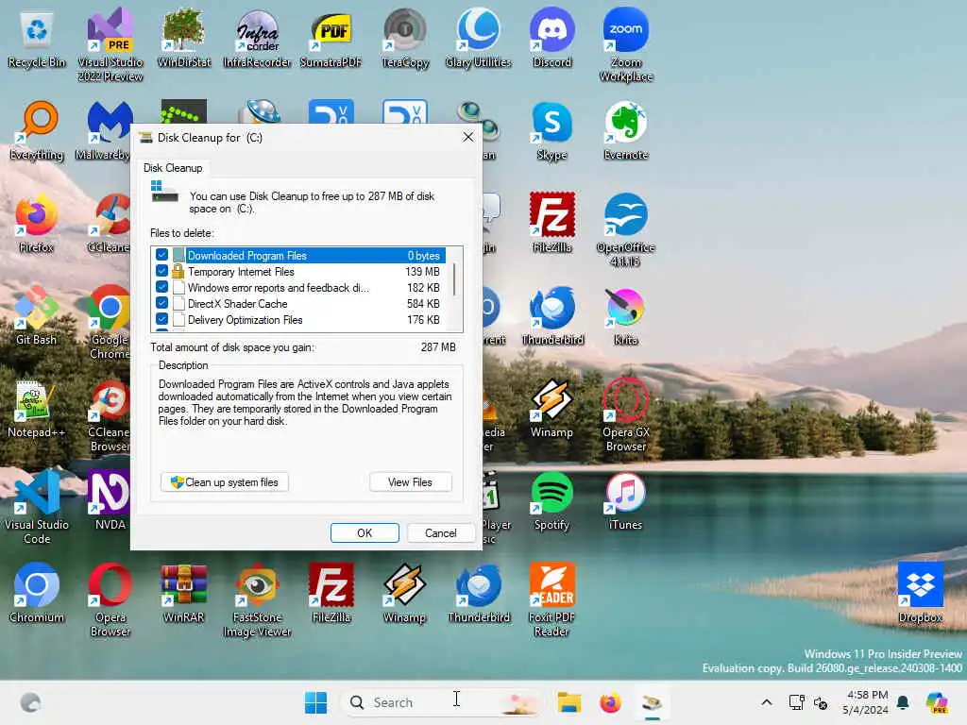Uncheck Temporary Internet Files checkbox
The height and width of the screenshot is (725, 967).
click(161, 271)
